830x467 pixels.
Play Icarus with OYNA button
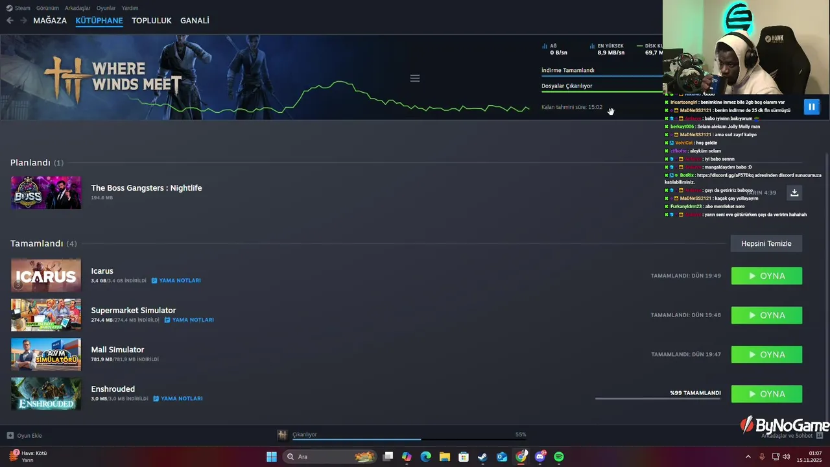[766, 276]
